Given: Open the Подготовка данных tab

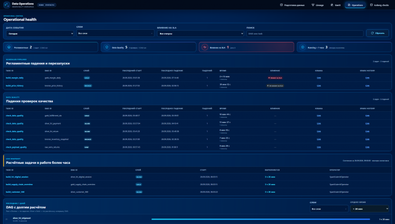Looking at the screenshot, I should [292, 5].
